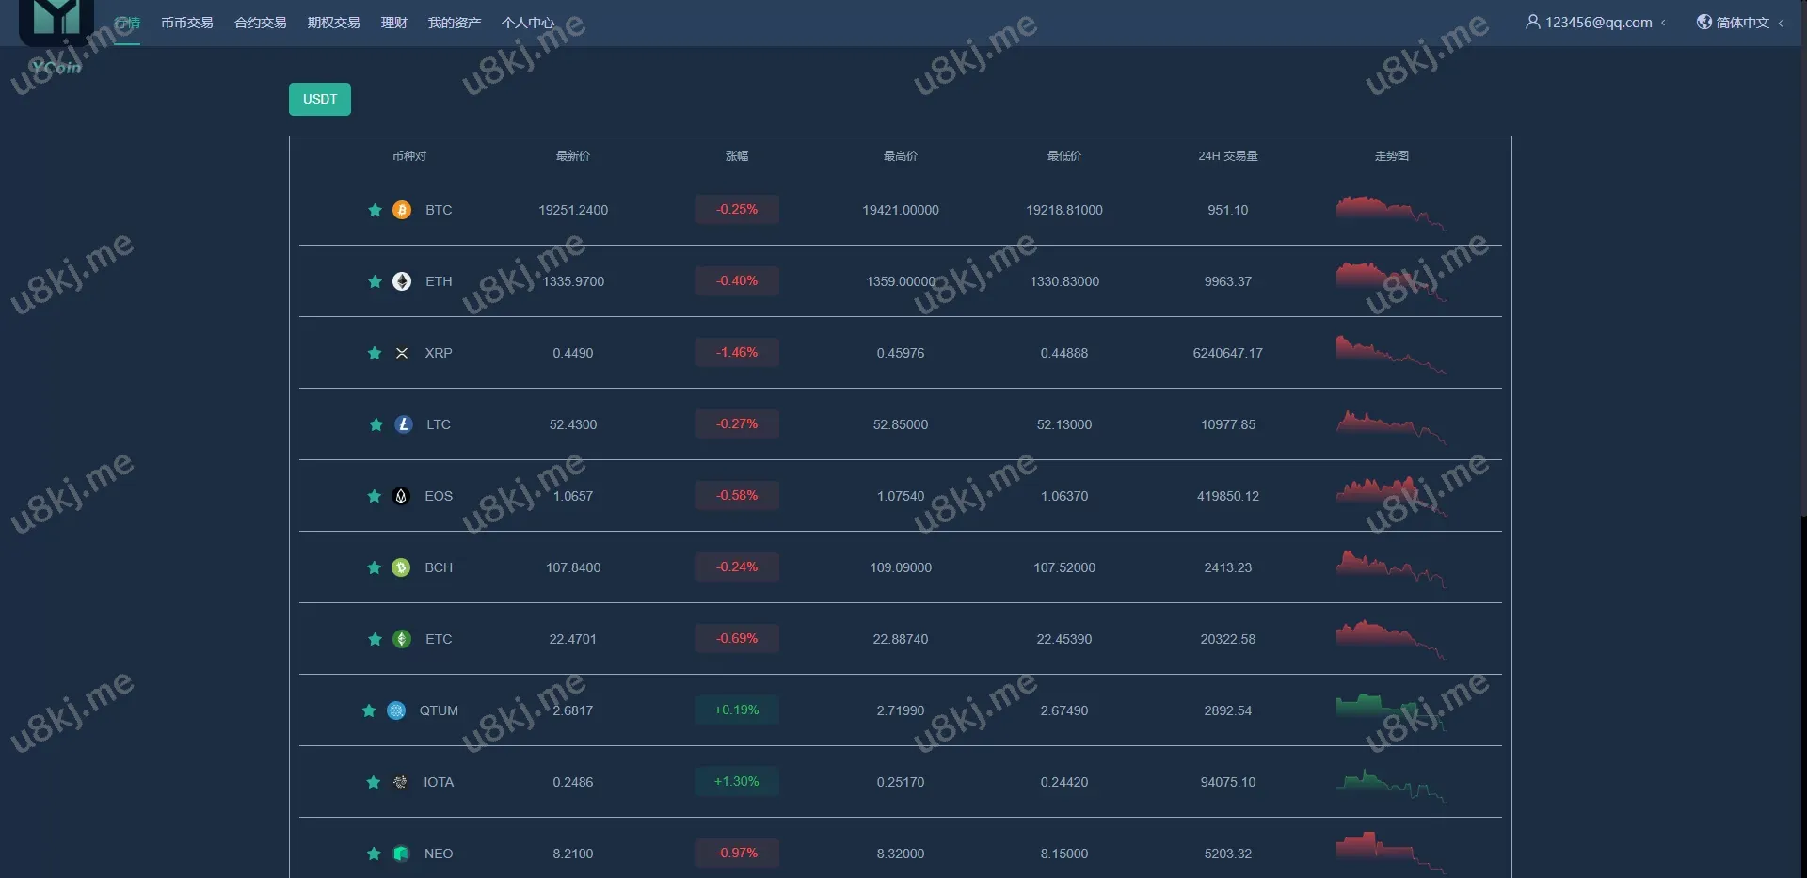The width and height of the screenshot is (1807, 878).
Task: Open the 合约交易 menu item
Action: pos(260,23)
